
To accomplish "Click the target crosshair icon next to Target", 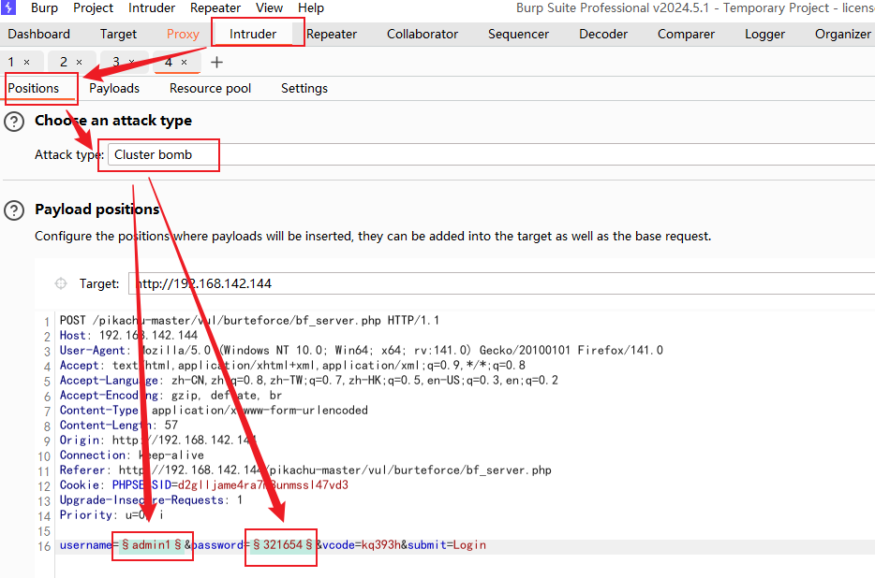I will point(61,283).
